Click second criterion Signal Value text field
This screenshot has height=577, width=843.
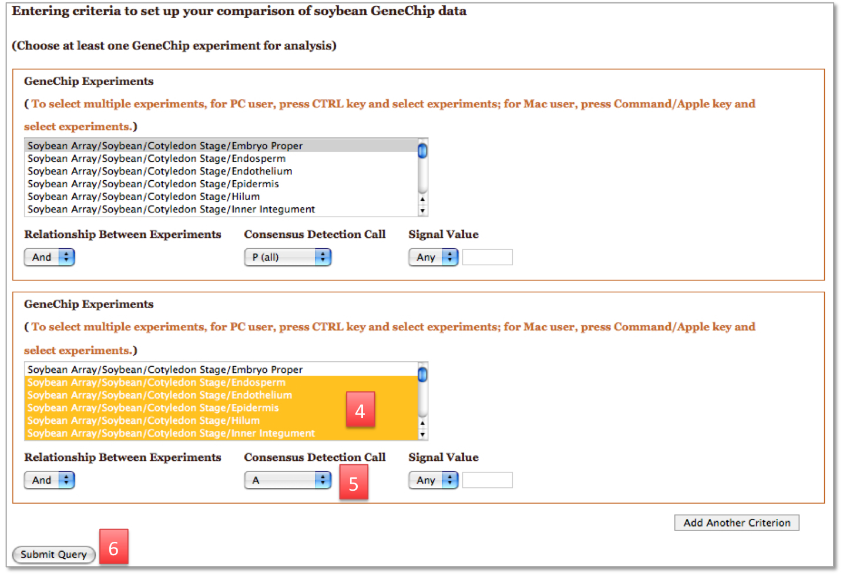(x=488, y=480)
